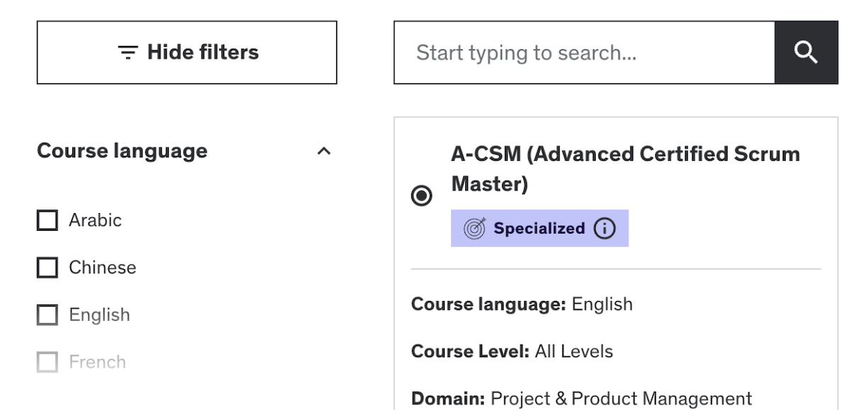Click the Specialized badge label text
851x410 pixels.
click(x=539, y=229)
